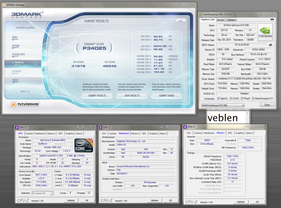Click the Close button in GPU-Z
The height and width of the screenshot is (208, 281).
point(267,105)
